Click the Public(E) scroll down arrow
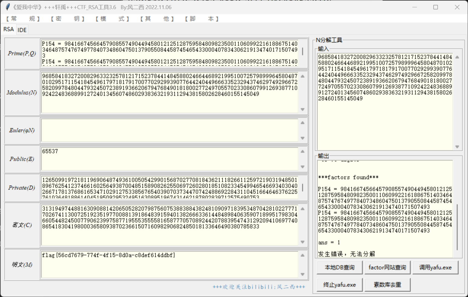Screen dimensions: 468x297 tap(303, 167)
